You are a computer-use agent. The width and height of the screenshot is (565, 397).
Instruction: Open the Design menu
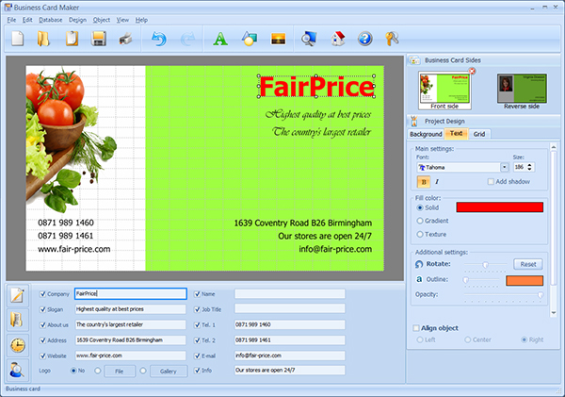77,19
